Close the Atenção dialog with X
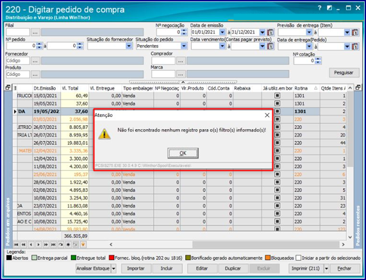The image size is (366, 280). click(x=267, y=115)
